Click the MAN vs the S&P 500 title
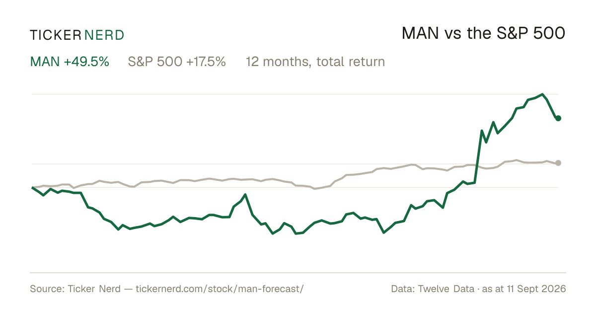 pos(483,34)
